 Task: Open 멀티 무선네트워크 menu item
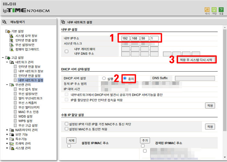click(30, 98)
